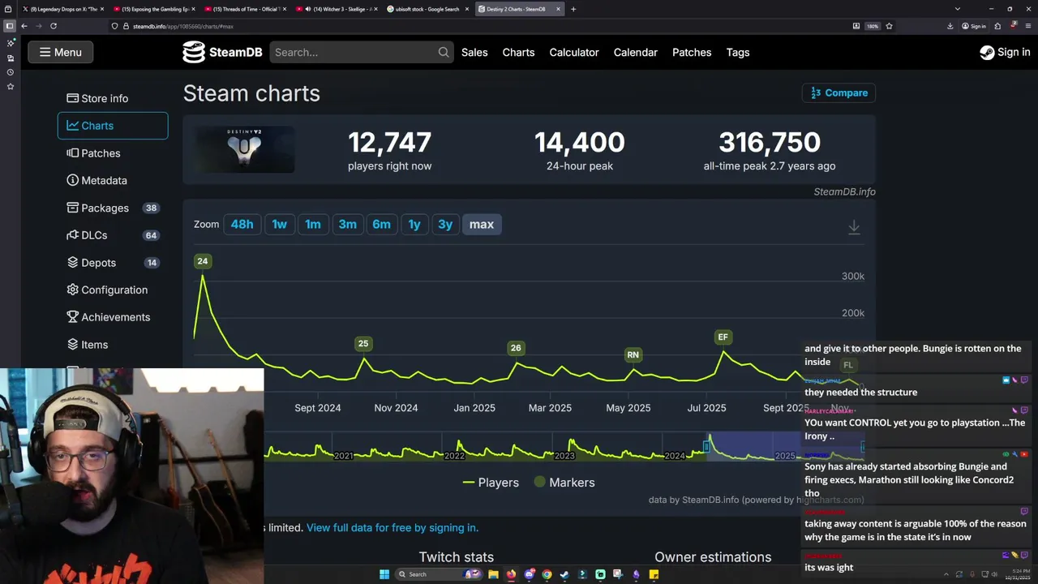
Task: Select the Charts sidebar tab
Action: coord(113,126)
